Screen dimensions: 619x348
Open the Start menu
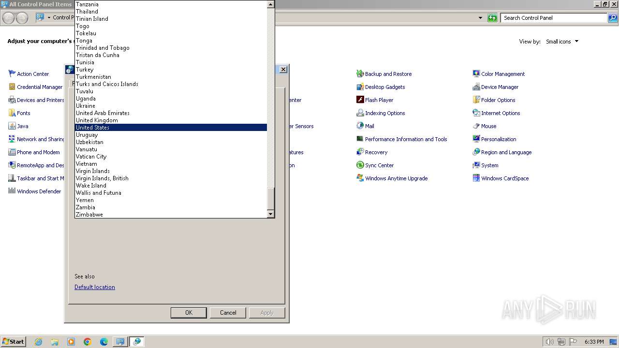pos(13,342)
